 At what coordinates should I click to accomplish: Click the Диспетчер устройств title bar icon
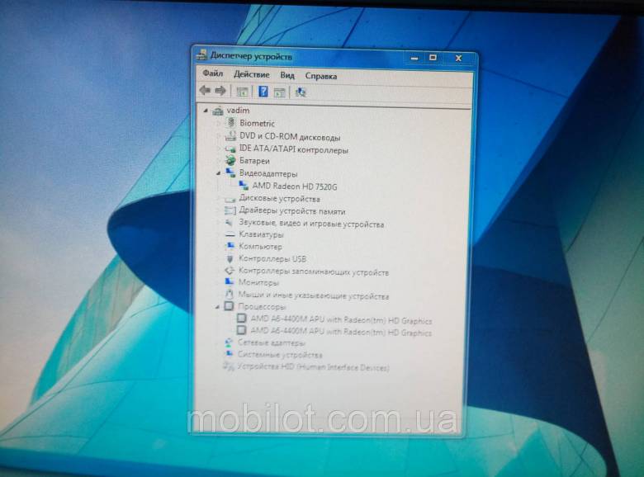coord(201,54)
